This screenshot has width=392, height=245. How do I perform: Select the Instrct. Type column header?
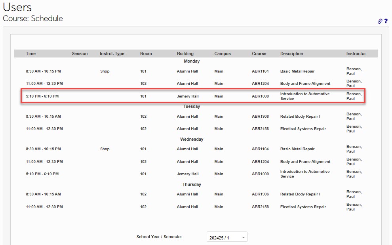(112, 54)
